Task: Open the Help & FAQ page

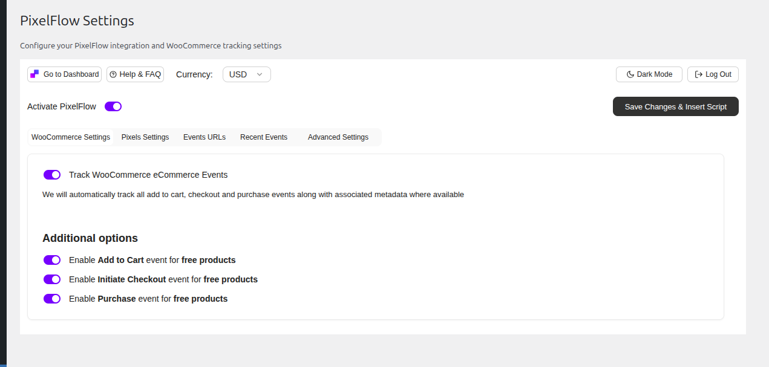Action: [x=135, y=74]
